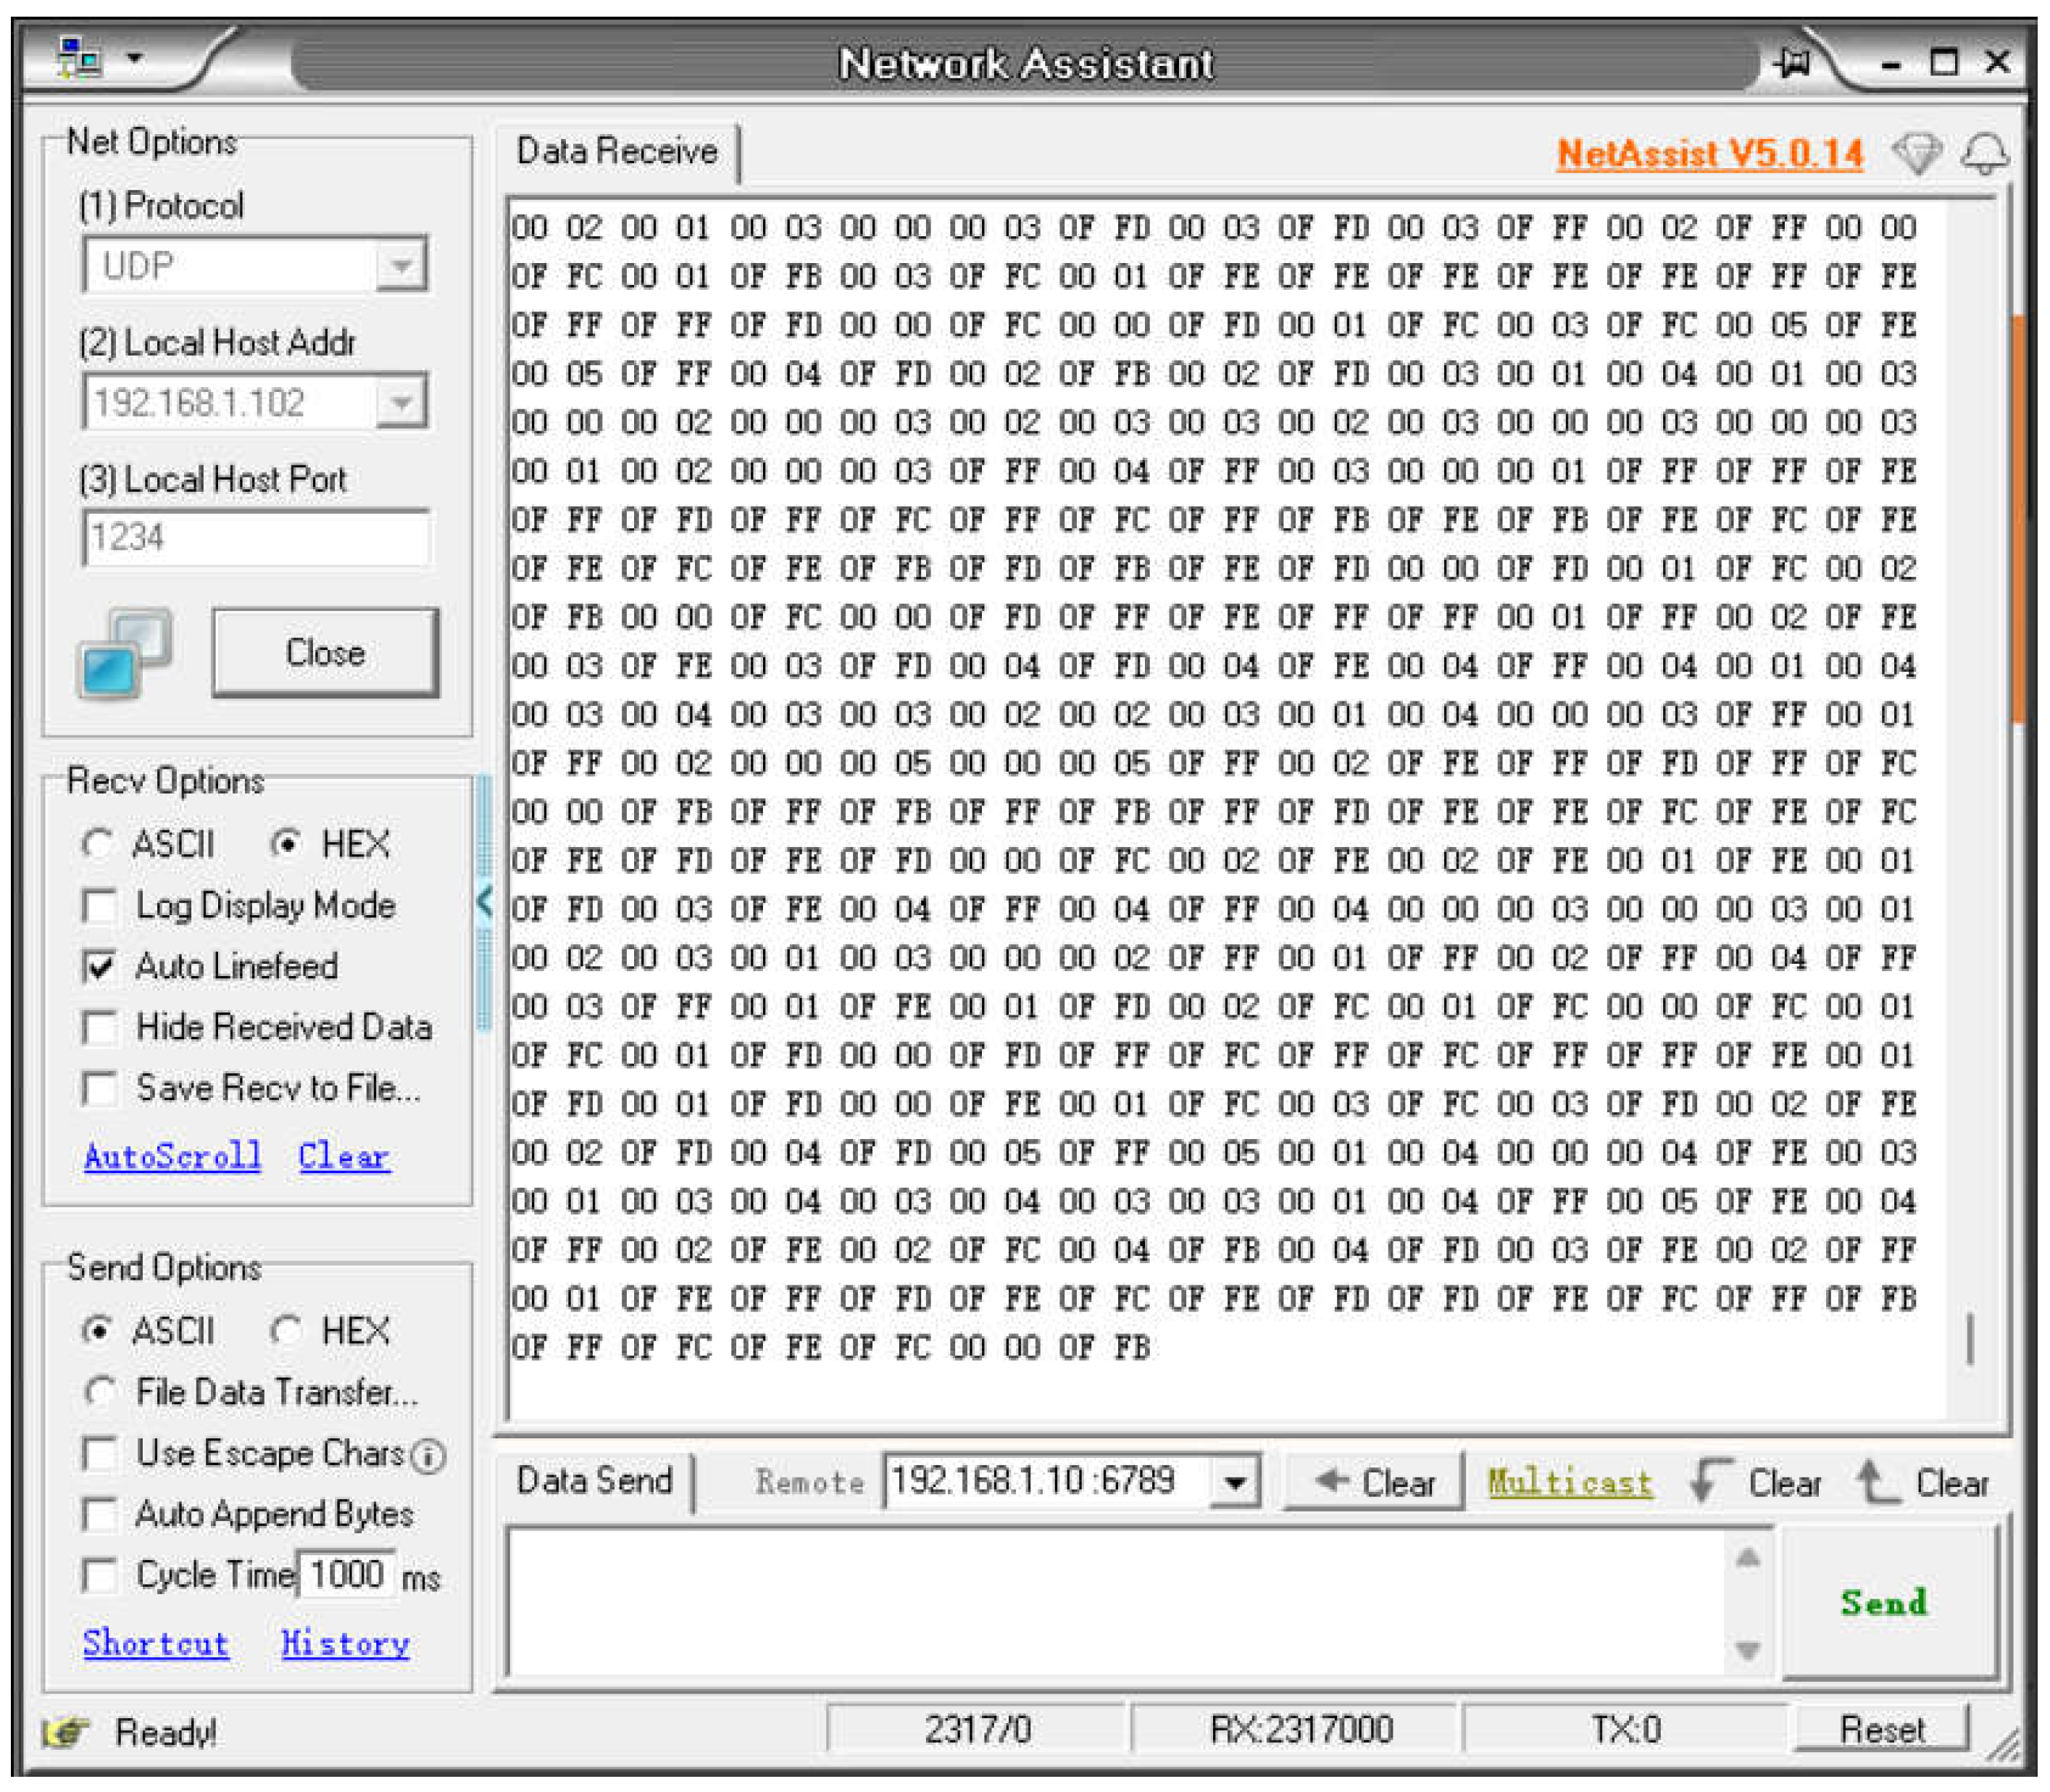Expand the Remote address dropdown

[1238, 1480]
